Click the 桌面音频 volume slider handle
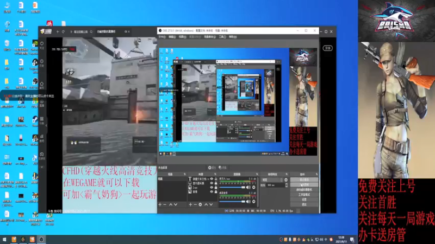This screenshot has height=244, width=435. 243,201
